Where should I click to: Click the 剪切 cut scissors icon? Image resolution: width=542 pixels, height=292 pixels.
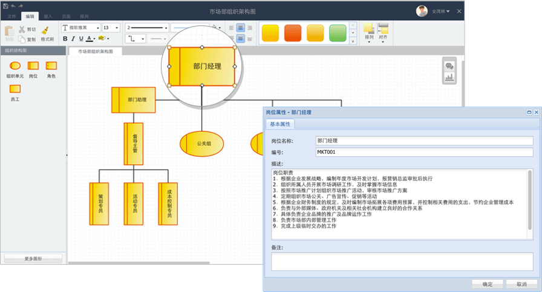(22, 29)
